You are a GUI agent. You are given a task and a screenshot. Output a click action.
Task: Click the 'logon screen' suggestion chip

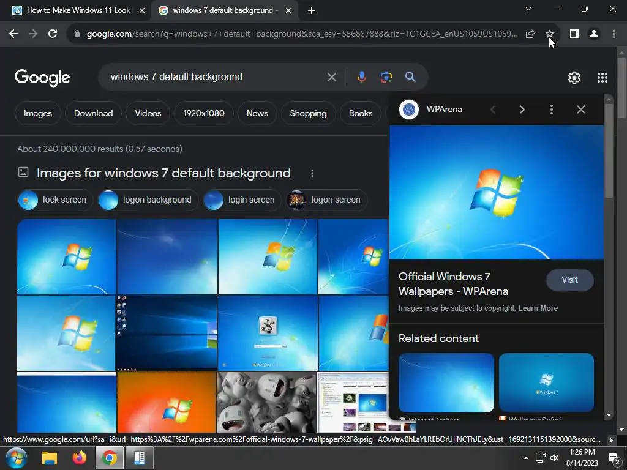pyautogui.click(x=327, y=200)
